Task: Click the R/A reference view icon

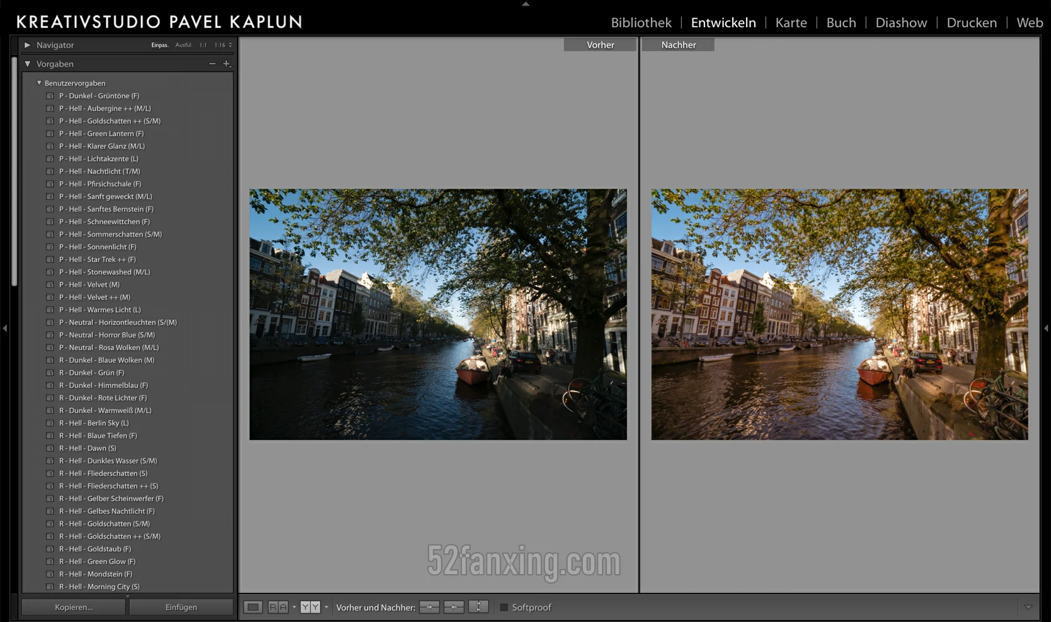Action: [x=278, y=607]
